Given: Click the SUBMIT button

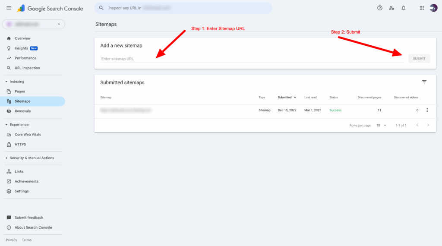Looking at the screenshot, I should tap(419, 58).
